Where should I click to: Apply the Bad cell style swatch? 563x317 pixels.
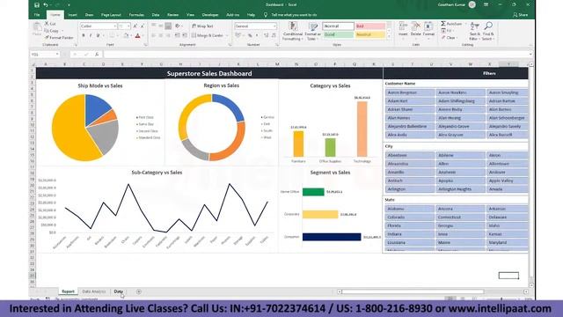click(369, 26)
